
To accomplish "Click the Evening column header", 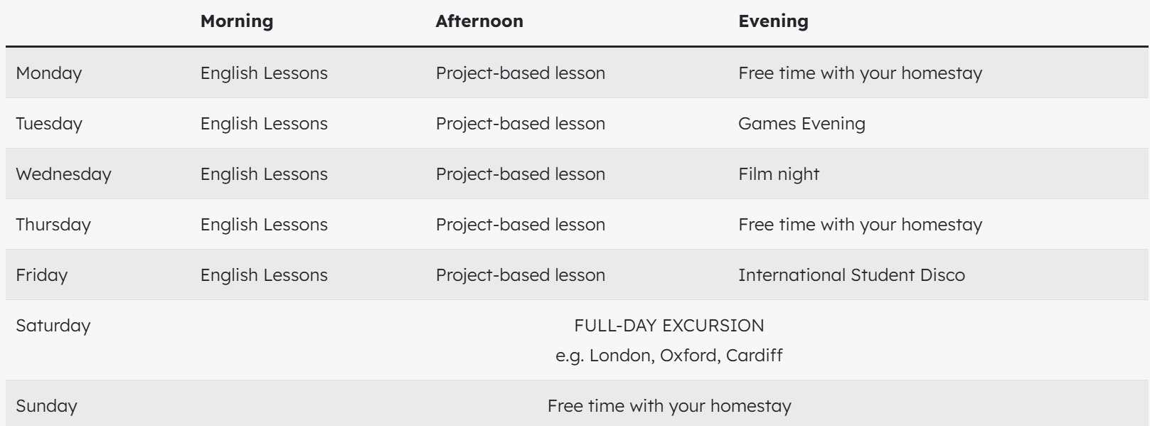I will 773,21.
